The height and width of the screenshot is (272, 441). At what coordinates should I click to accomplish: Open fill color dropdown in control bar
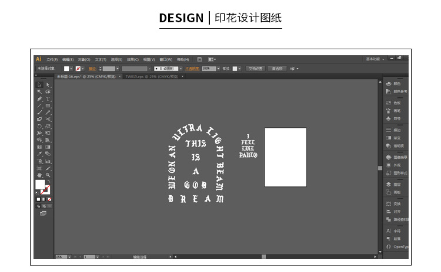tap(71, 69)
